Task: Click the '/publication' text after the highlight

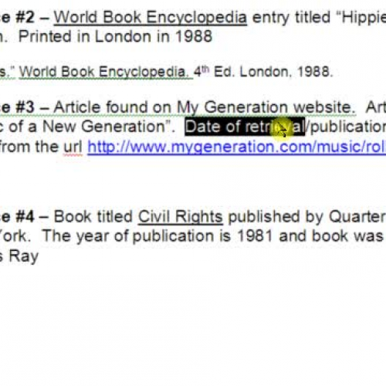Action: [x=346, y=127]
